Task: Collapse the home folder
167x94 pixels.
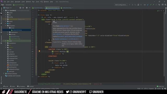Action: click(8, 28)
